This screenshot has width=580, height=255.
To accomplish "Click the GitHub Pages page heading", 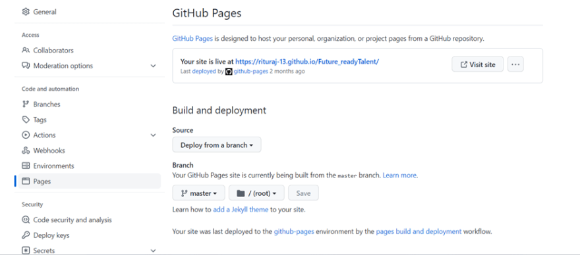I will 207,13.
